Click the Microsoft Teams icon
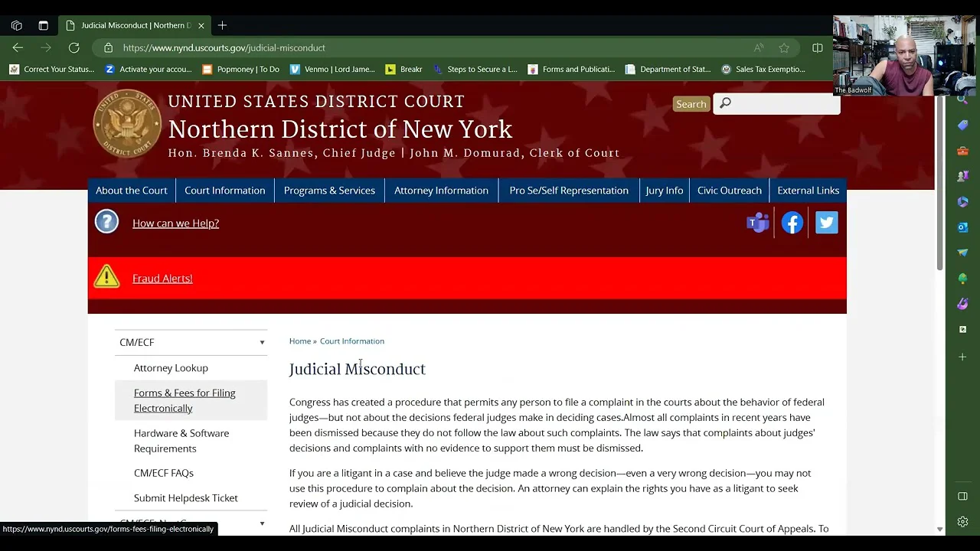Image resolution: width=980 pixels, height=551 pixels. pos(757,223)
